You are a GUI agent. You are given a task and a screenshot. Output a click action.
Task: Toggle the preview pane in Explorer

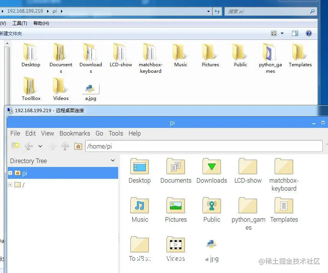pyautogui.click(x=295, y=33)
